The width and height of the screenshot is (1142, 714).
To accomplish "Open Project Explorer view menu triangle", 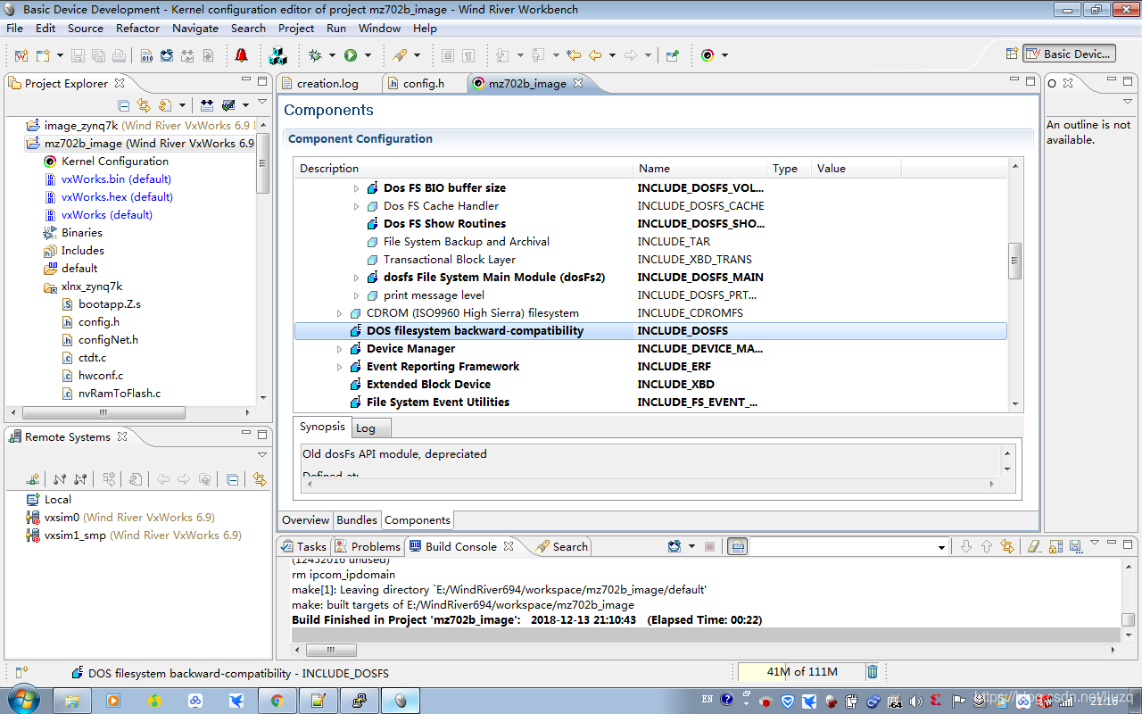I will click(x=261, y=104).
